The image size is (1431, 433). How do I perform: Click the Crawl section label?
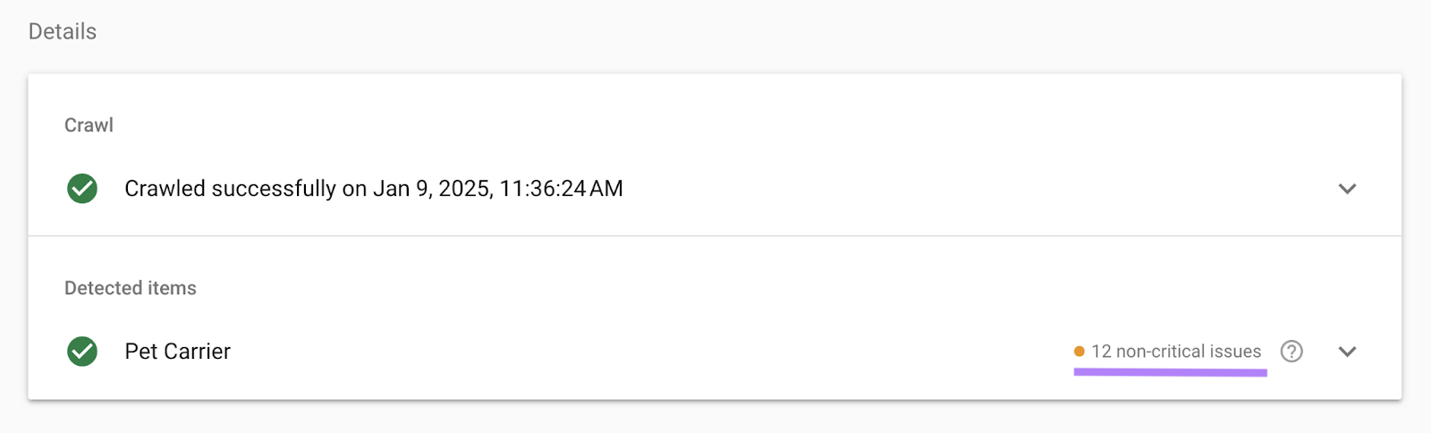point(89,125)
